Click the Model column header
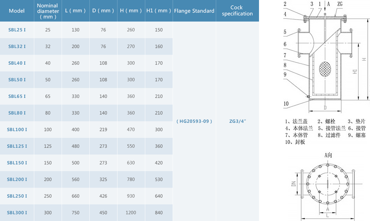Image resolution: width=370 pixels, height=221 pixels. 17,11
